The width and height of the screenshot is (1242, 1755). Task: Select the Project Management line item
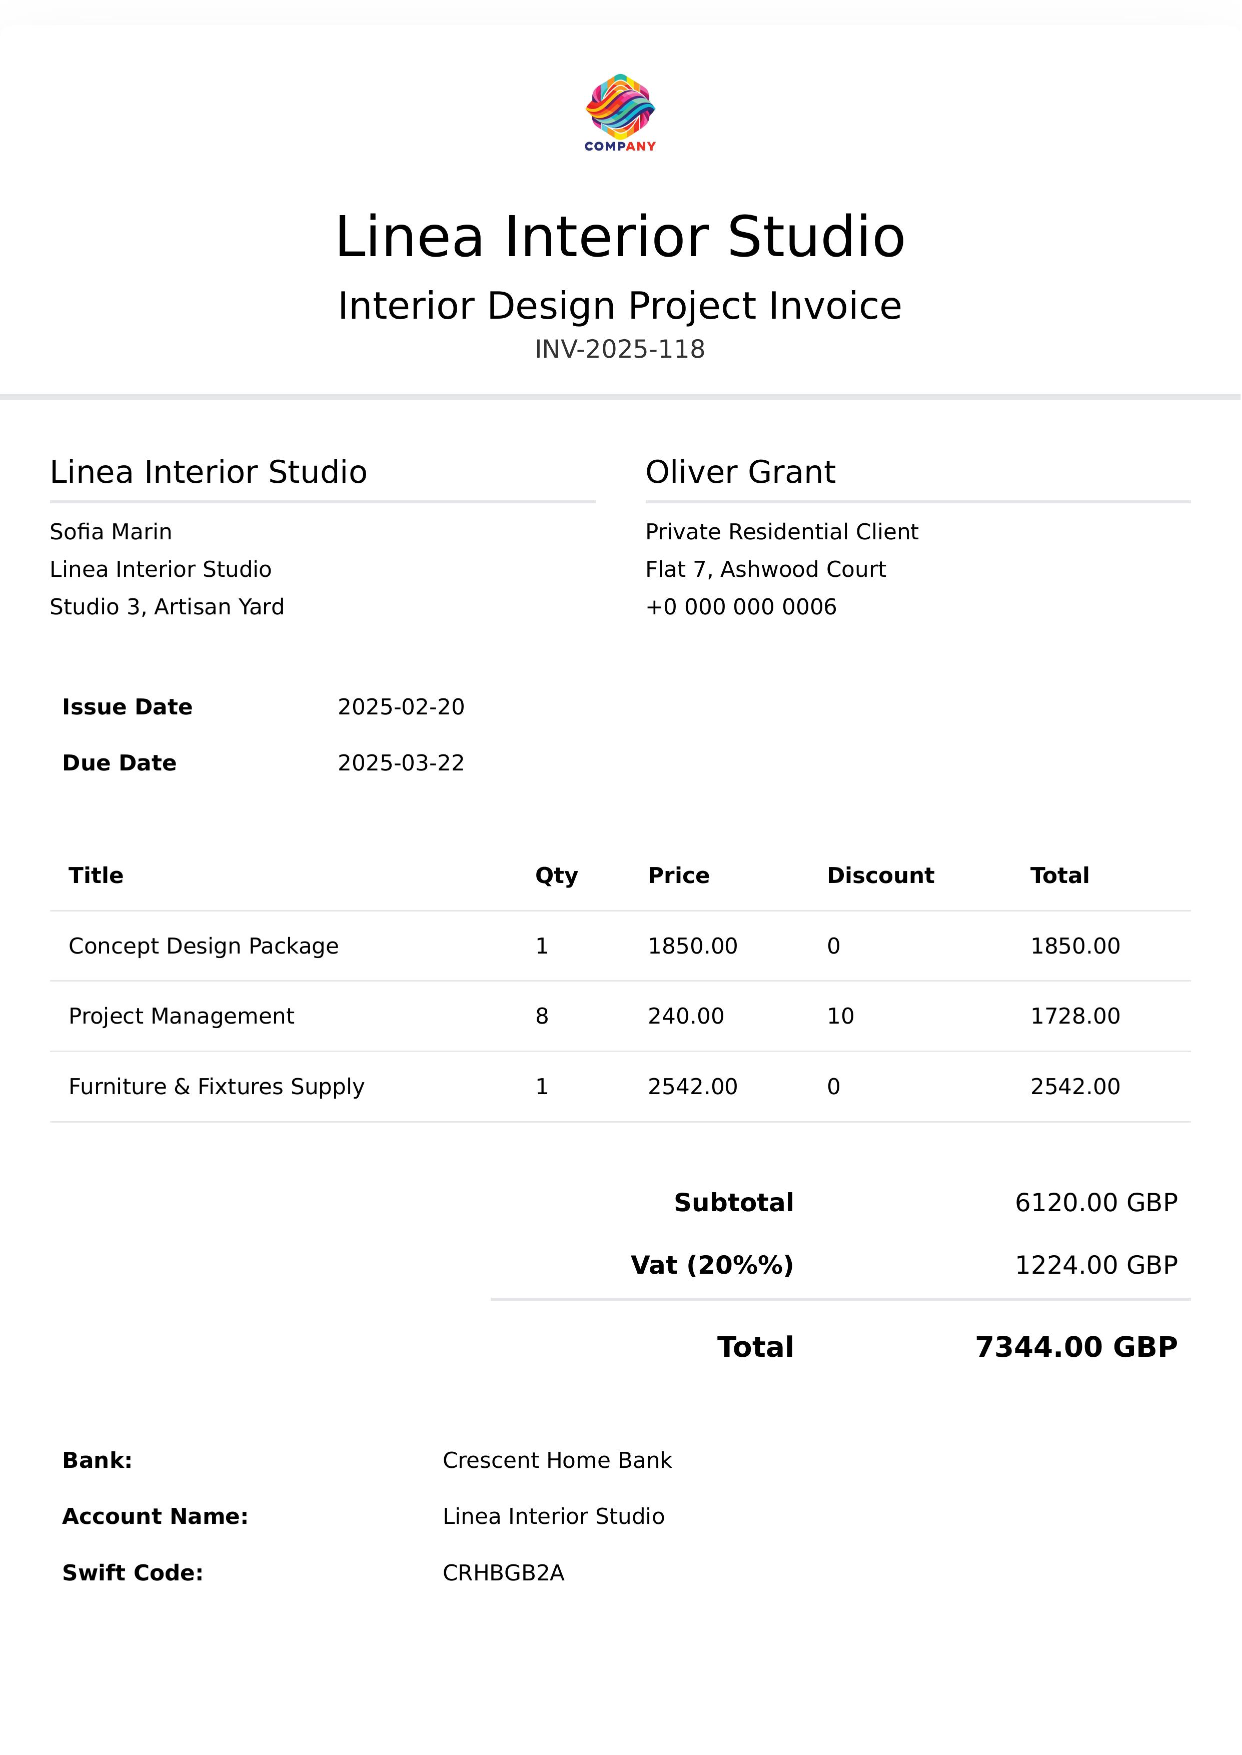tap(181, 1016)
